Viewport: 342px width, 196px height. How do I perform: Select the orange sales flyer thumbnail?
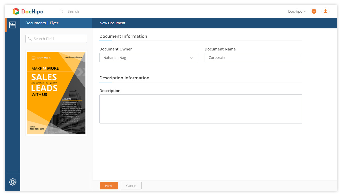tap(56, 93)
